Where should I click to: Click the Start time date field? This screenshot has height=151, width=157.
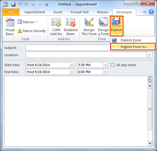pos(47,65)
